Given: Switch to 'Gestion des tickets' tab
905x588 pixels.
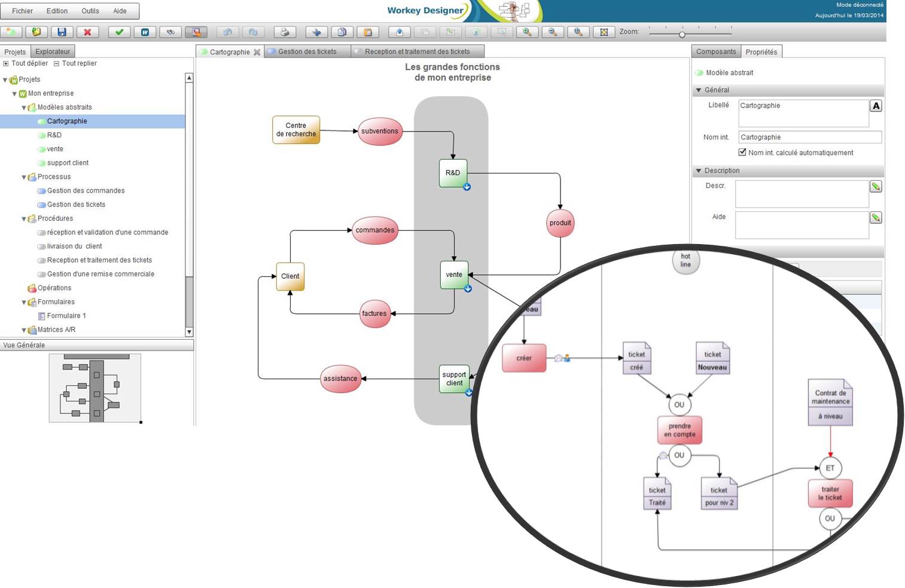Looking at the screenshot, I should (307, 51).
